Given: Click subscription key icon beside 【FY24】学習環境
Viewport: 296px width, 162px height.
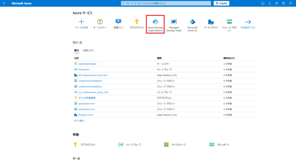Looking at the screenshot, I should pos(76,98).
